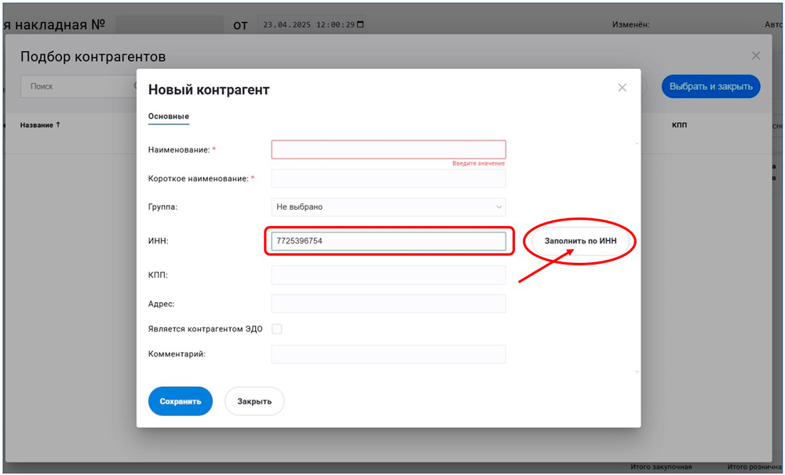
Task: Click into the Адрес input field
Action: (389, 304)
